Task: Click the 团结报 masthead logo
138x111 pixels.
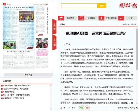Action: click(128, 5)
